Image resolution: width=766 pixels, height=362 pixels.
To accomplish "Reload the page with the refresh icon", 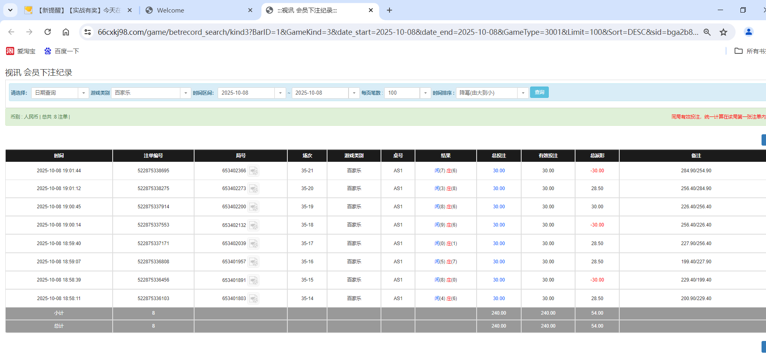I will pos(47,32).
